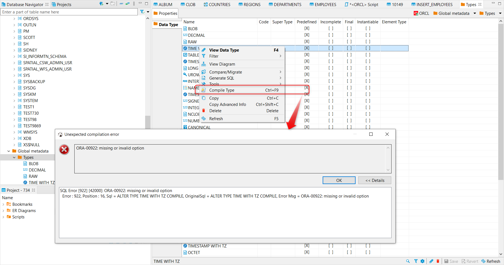Open the dropdown arrow after Global metadata breadcrumb
504x265 pixels.
(475, 13)
